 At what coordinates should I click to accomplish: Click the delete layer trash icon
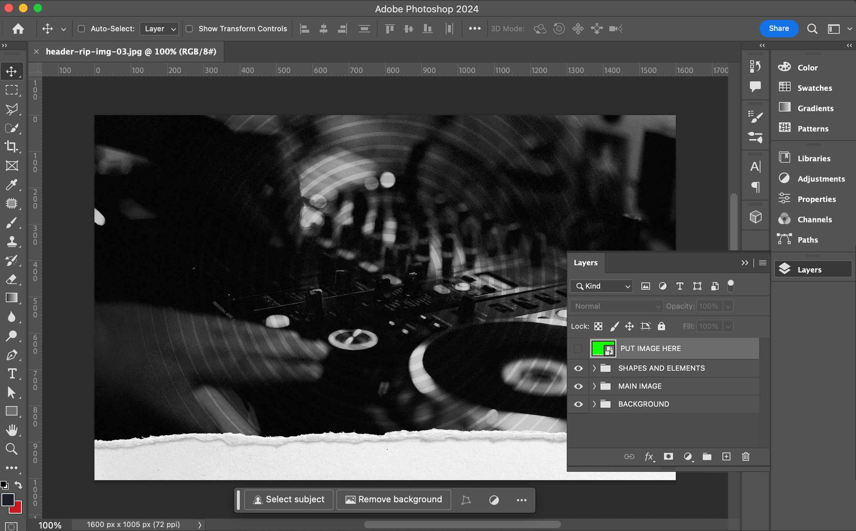[x=746, y=457]
